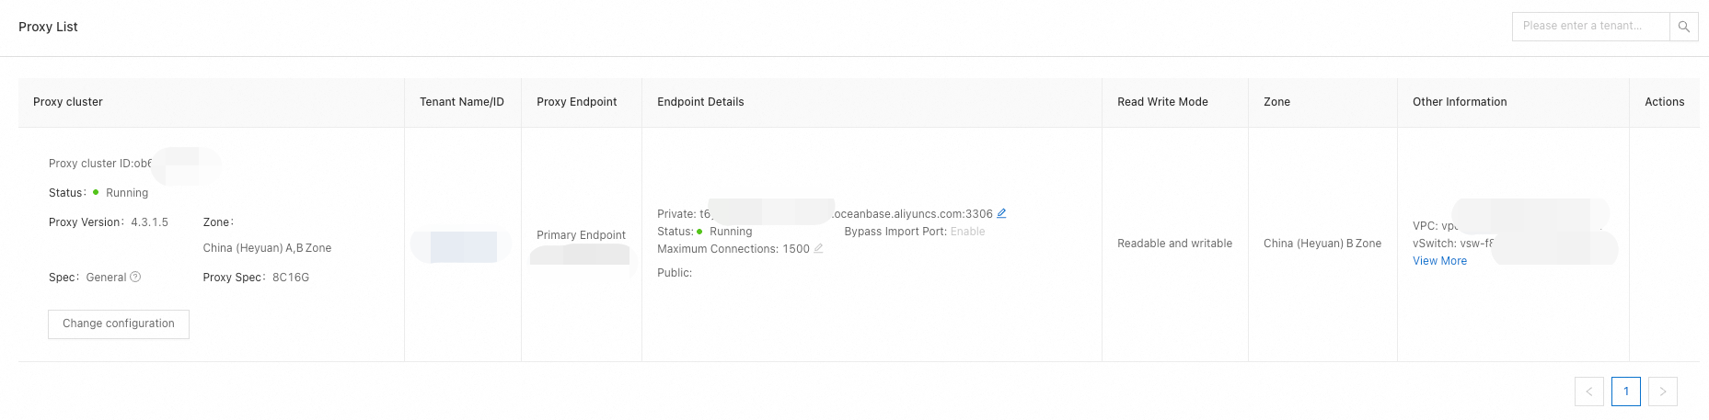Click the Read Write Mode column header
The height and width of the screenshot is (420, 1709).
[1162, 102]
